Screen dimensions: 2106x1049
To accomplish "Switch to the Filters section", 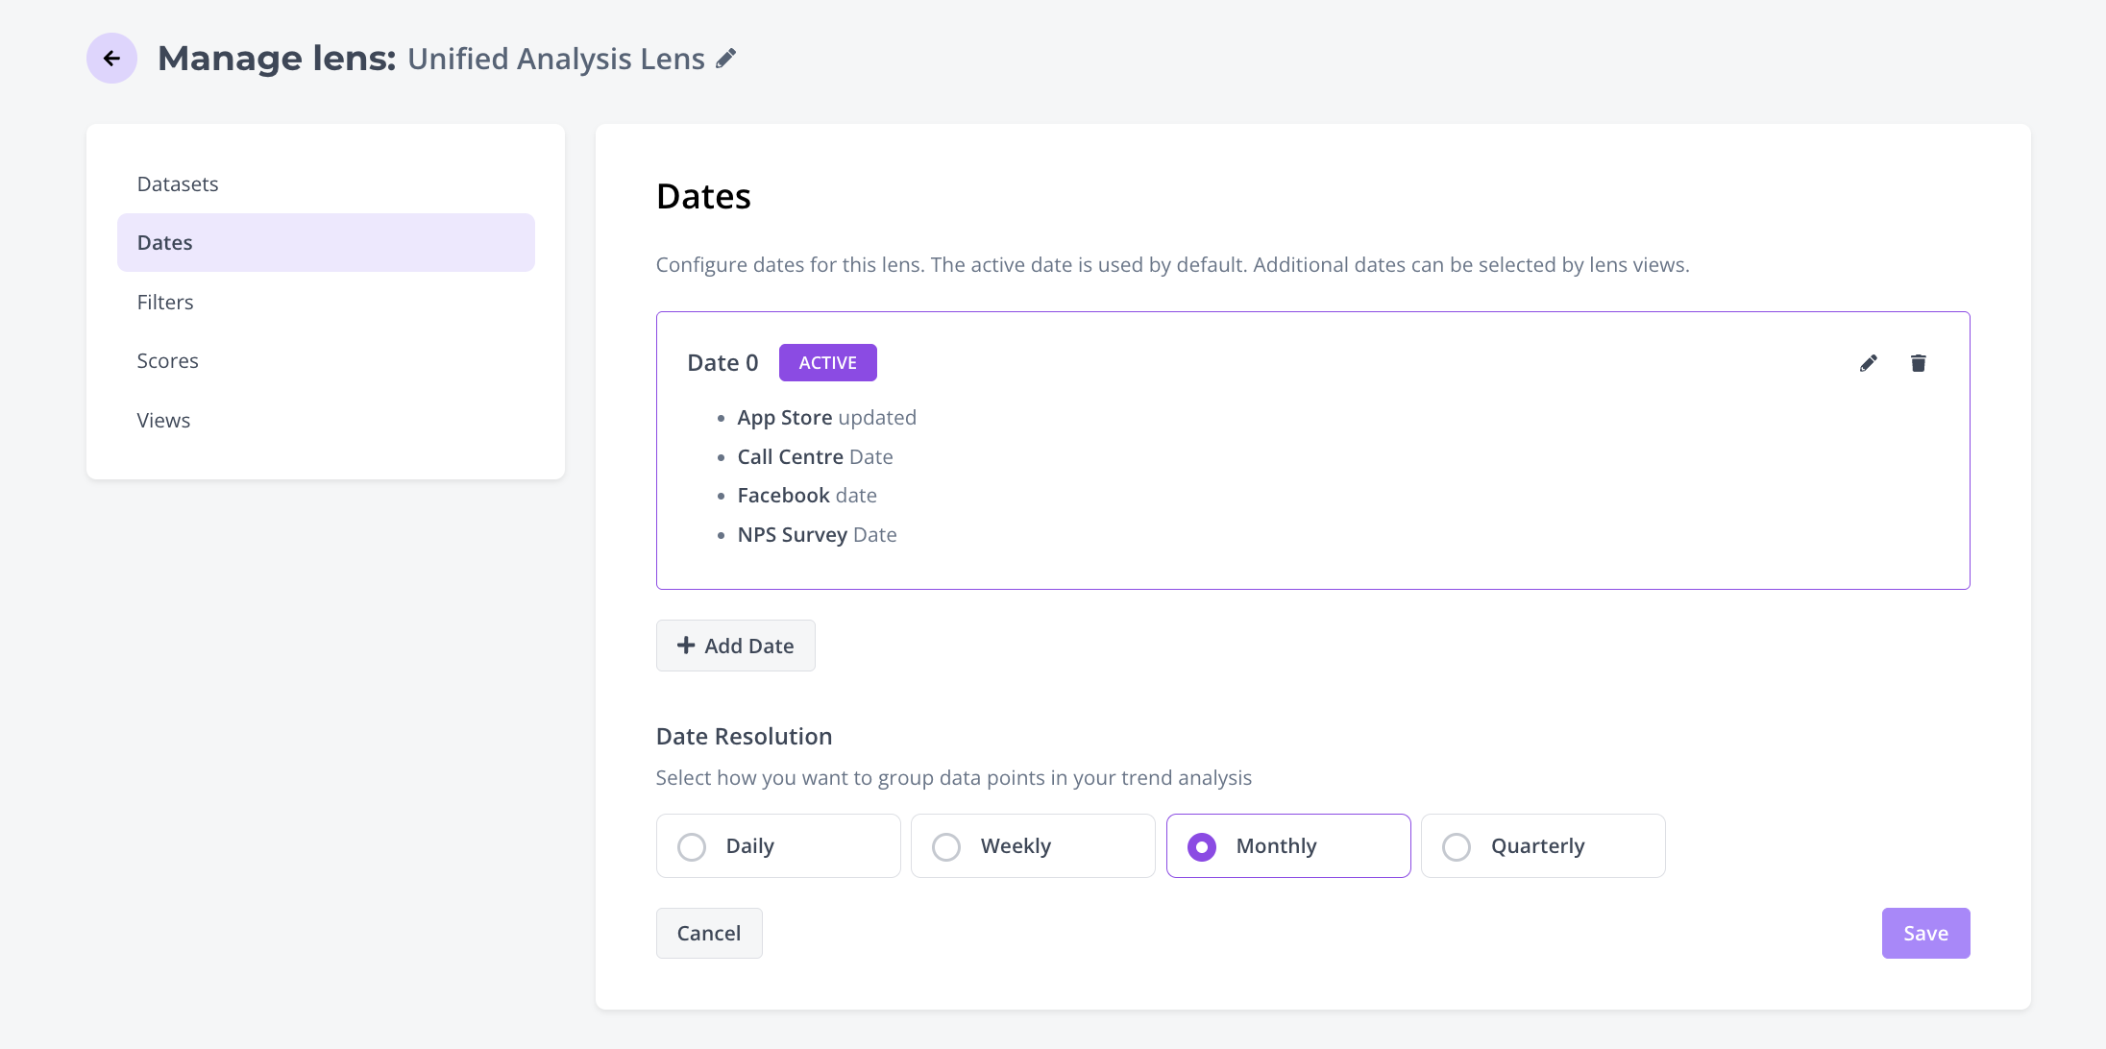I will [x=165, y=302].
